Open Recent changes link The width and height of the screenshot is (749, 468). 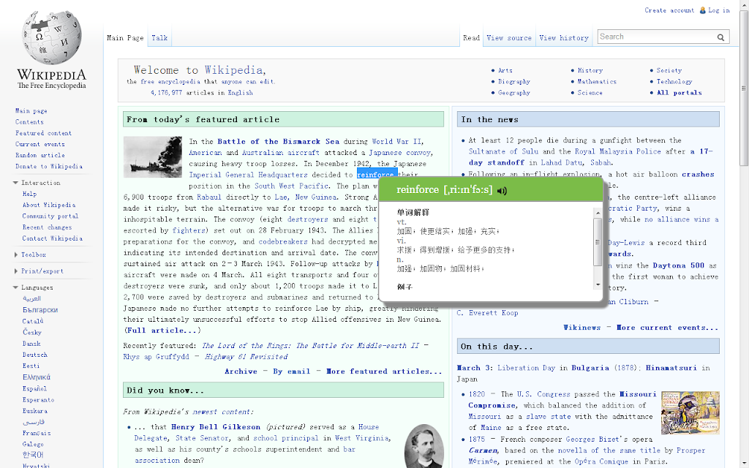[x=48, y=227]
